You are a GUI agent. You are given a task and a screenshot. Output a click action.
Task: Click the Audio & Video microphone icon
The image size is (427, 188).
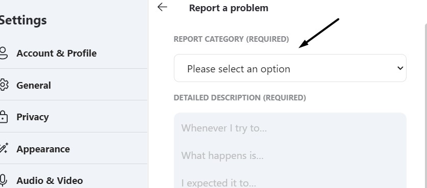(x=3, y=180)
